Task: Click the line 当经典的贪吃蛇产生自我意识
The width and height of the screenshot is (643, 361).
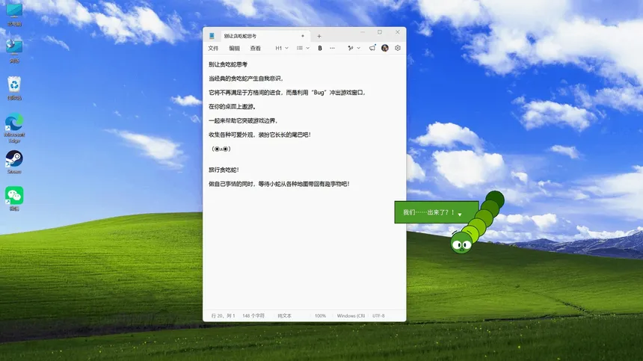Action: (x=246, y=78)
